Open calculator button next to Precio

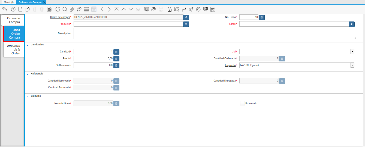pyautogui.click(x=116, y=58)
